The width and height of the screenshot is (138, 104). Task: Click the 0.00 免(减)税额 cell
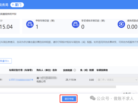(x=91, y=80)
